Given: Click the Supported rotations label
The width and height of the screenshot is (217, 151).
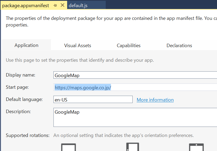Looking at the screenshot, I should coord(28,135).
